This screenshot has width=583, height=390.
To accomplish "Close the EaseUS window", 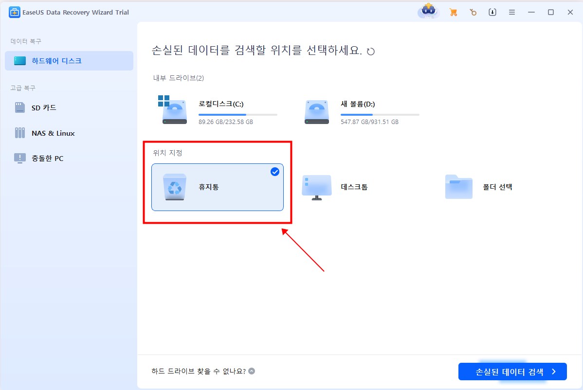I will [x=570, y=12].
